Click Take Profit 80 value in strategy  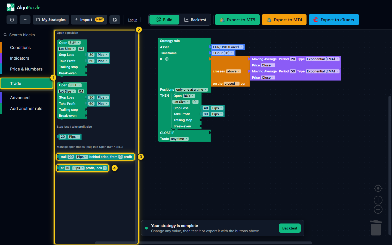pyautogui.click(x=206, y=114)
